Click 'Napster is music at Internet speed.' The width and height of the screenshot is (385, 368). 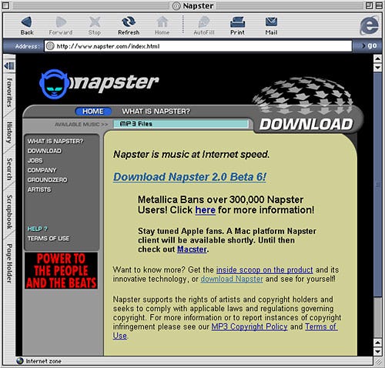point(192,154)
